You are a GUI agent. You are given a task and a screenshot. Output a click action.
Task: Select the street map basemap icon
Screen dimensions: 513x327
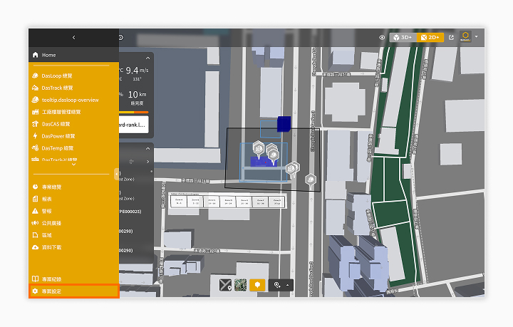225,285
